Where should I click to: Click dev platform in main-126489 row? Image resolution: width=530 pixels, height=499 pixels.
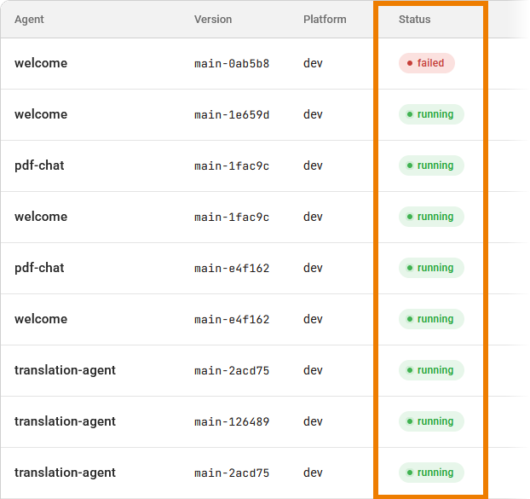313,421
